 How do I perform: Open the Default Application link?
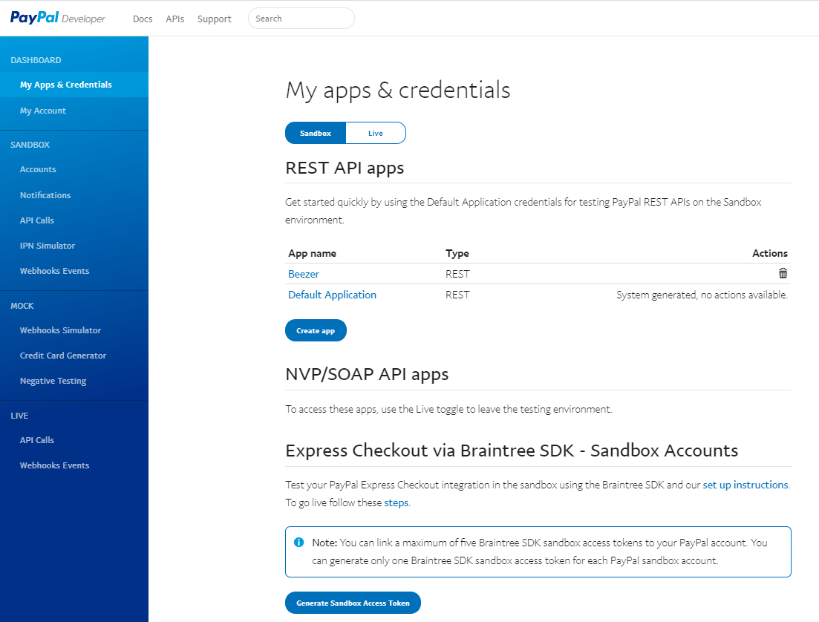coord(332,295)
